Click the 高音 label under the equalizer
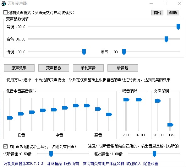The image size is (186, 167). coord(98,135)
